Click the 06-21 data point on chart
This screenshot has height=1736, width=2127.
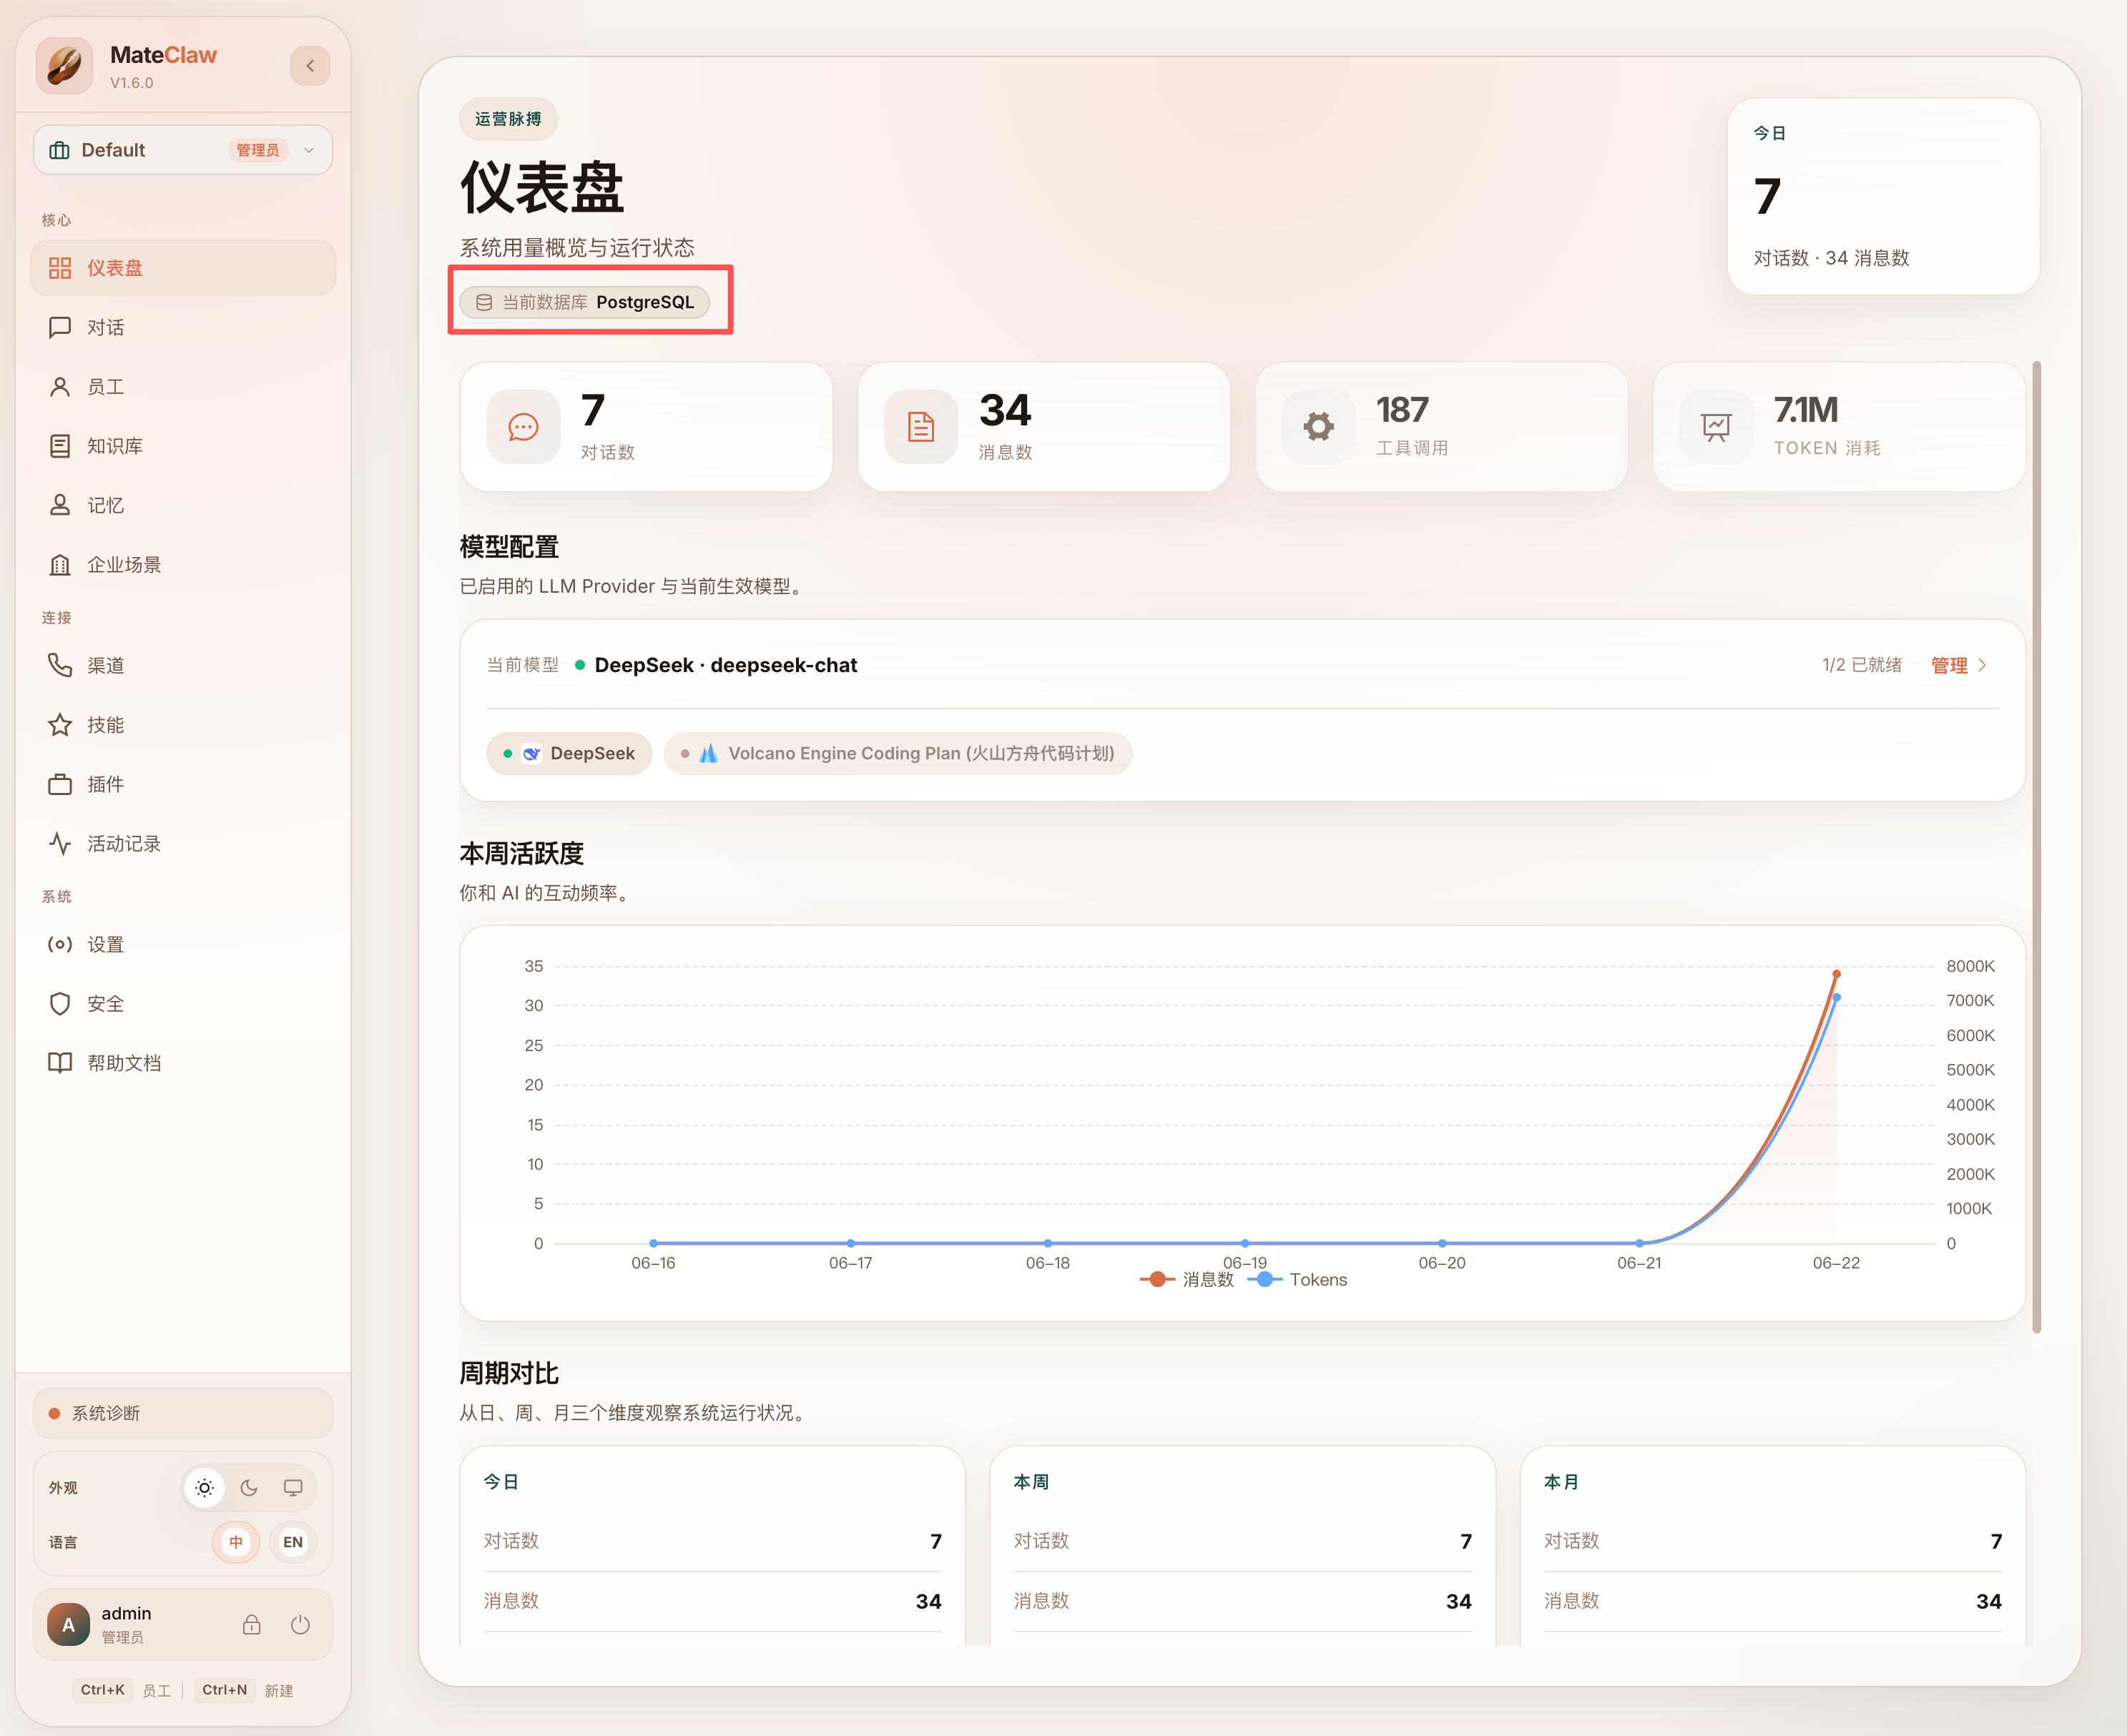tap(1639, 1243)
